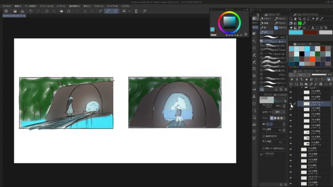Toggle visibility of layer レイヤー 2
The image size is (333, 187).
(290, 155)
